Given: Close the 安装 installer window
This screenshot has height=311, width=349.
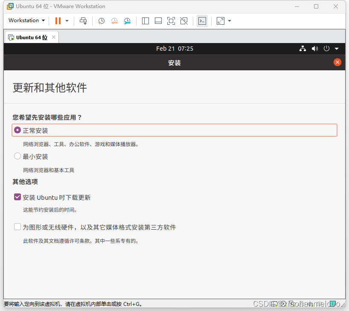Looking at the screenshot, I should pyautogui.click(x=337, y=62).
